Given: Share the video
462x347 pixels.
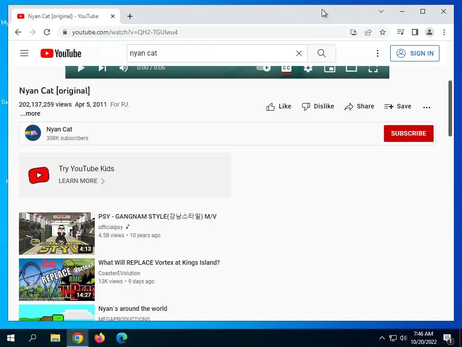Looking at the screenshot, I should [359, 107].
